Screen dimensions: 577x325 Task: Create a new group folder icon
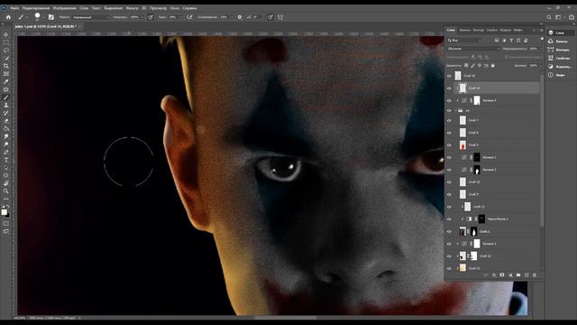click(x=518, y=274)
